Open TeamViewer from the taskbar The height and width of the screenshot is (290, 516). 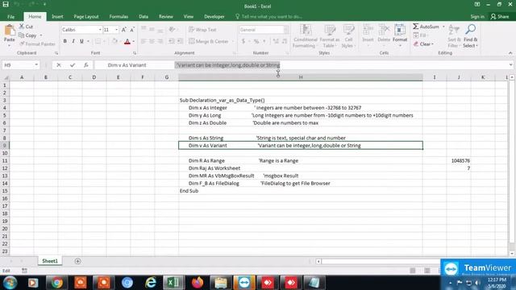coord(244,283)
